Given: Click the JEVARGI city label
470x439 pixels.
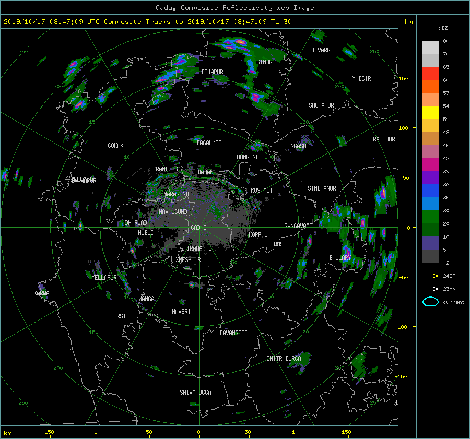Looking at the screenshot, I should click(322, 50).
